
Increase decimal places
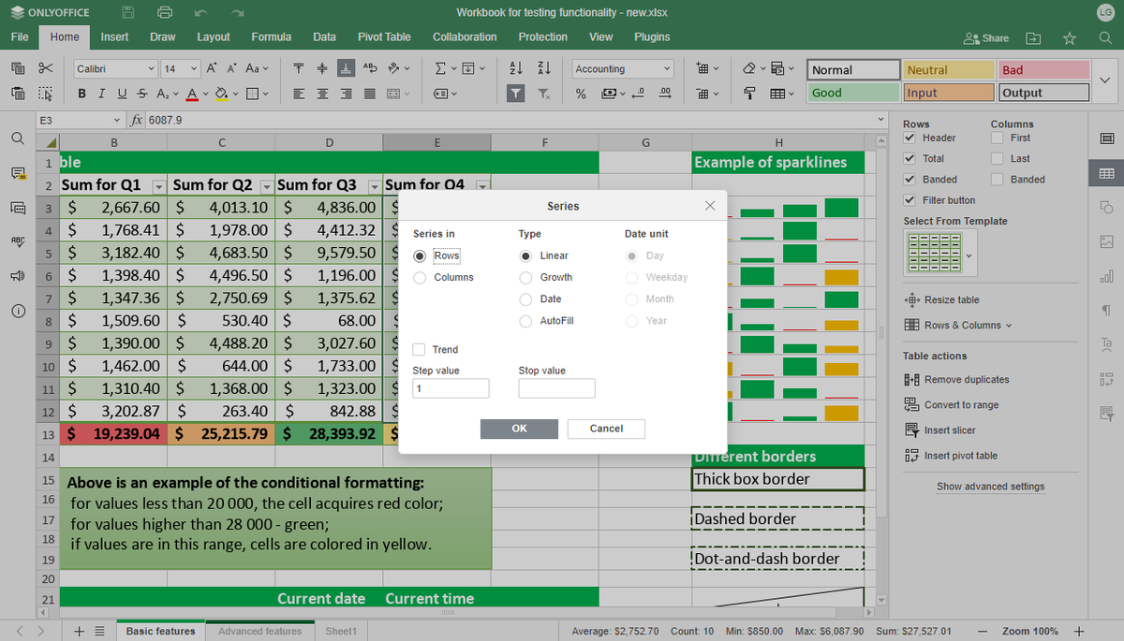click(x=665, y=93)
